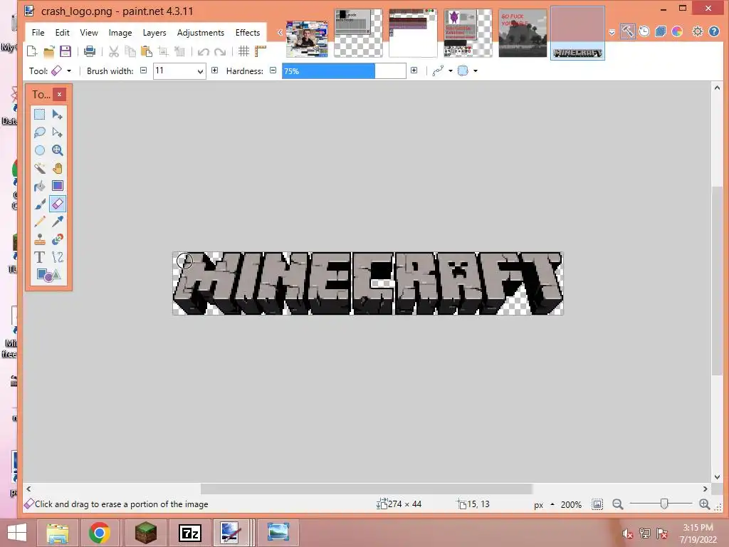Click the Hardness 75% slider bar
Viewport: 729px width, 547px height.
(x=344, y=71)
